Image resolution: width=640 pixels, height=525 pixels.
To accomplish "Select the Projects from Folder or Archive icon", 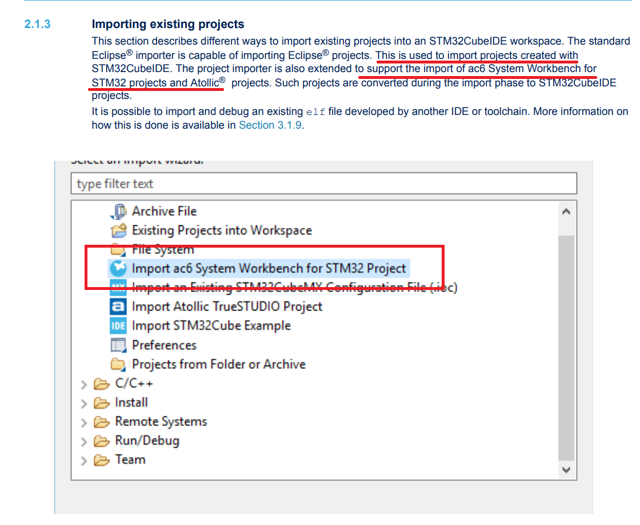I will pyautogui.click(x=117, y=364).
